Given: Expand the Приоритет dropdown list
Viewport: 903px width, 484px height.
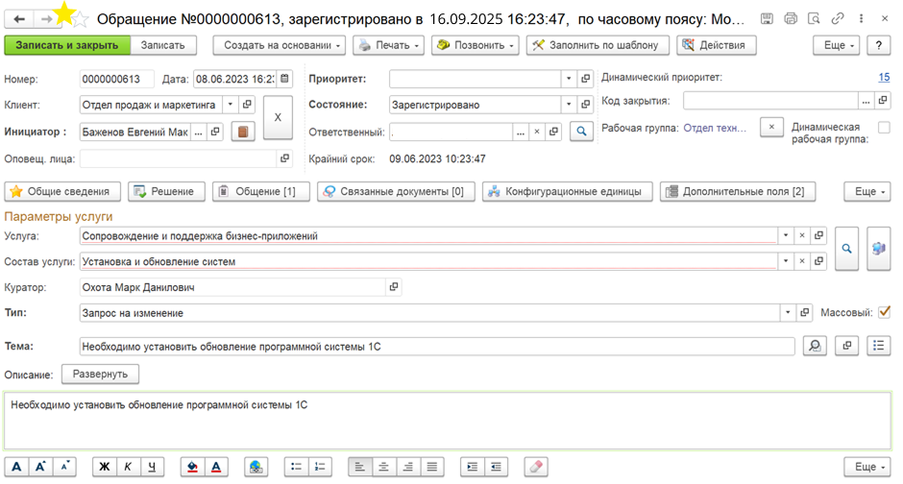Looking at the screenshot, I should 569,79.
